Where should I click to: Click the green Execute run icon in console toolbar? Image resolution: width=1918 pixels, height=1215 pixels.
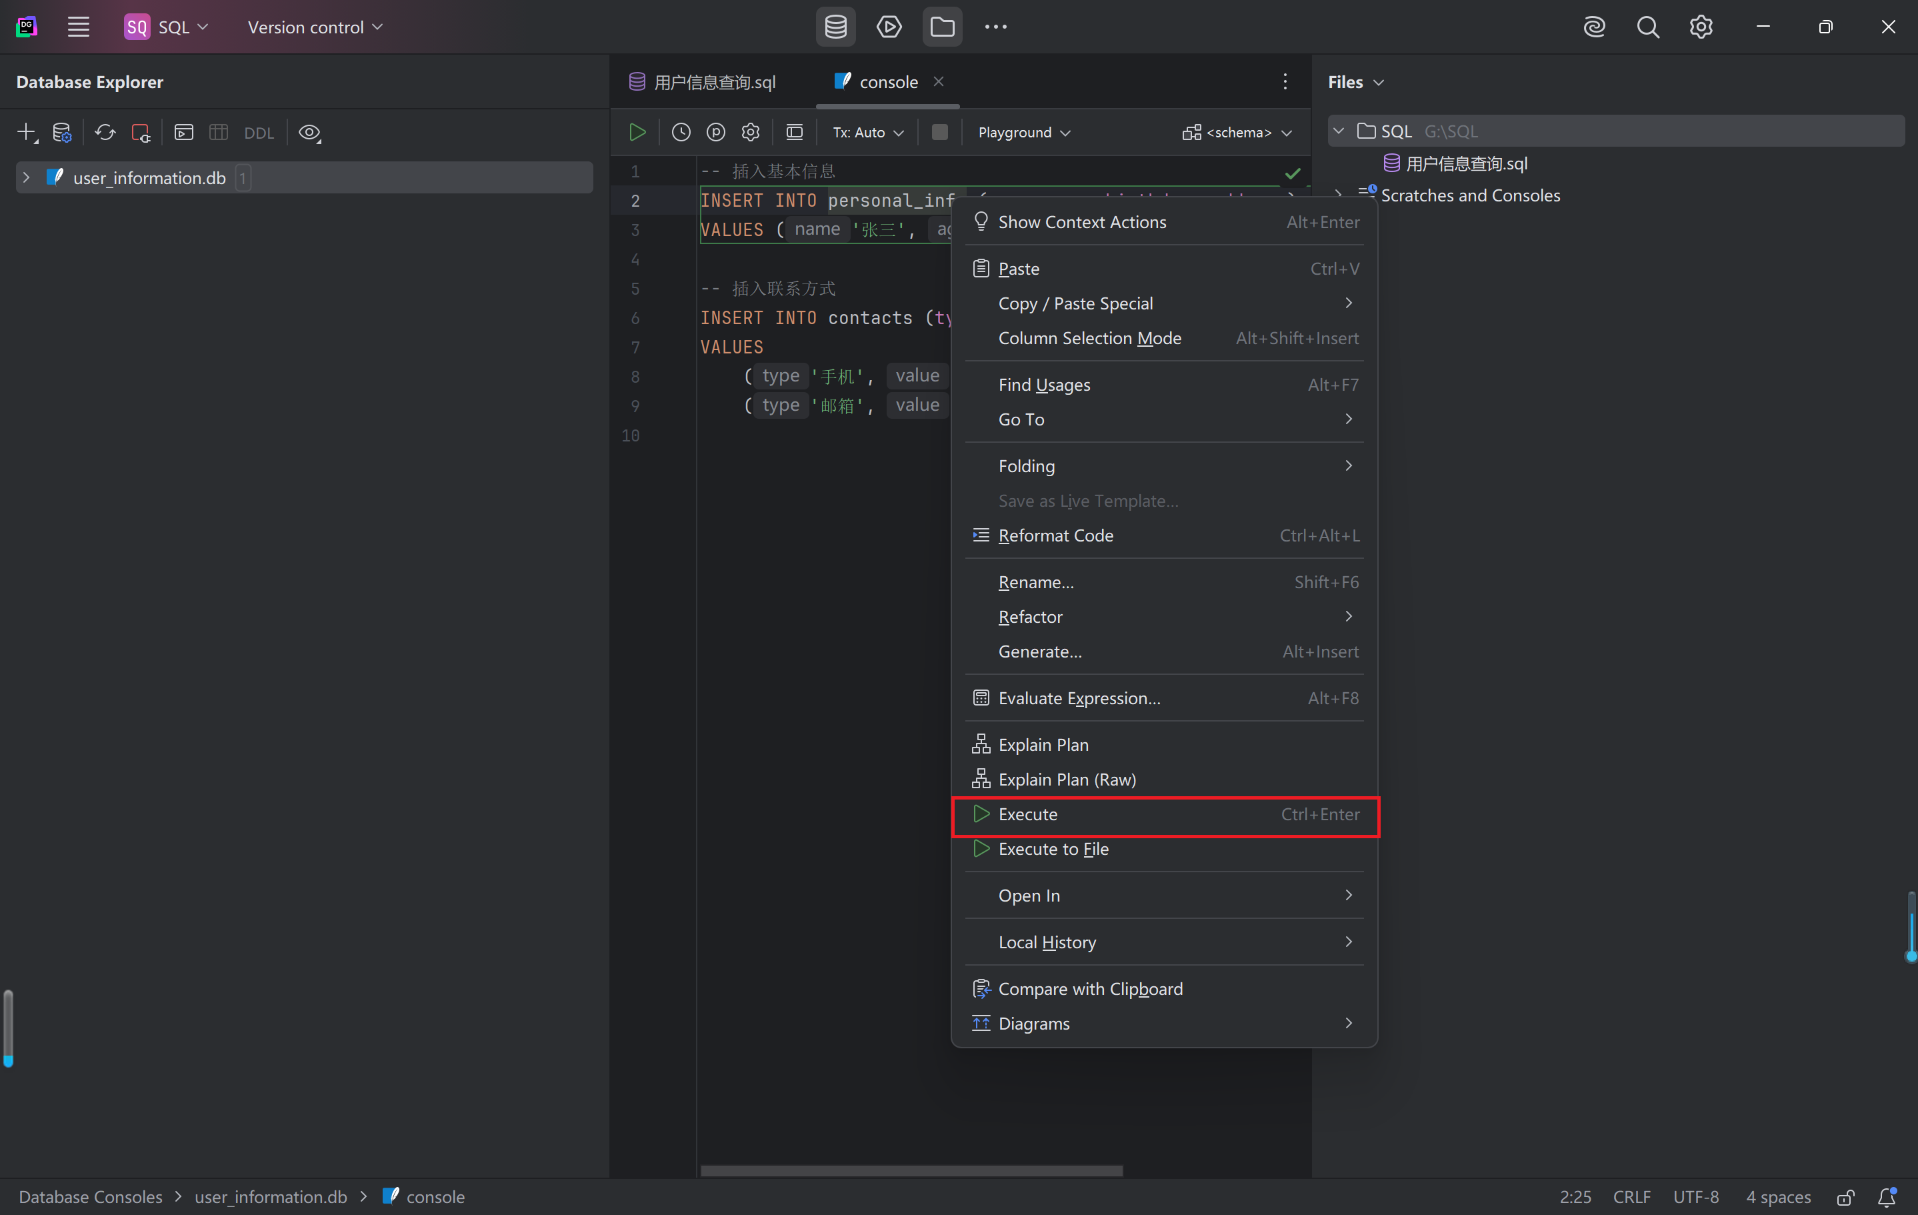click(x=637, y=132)
